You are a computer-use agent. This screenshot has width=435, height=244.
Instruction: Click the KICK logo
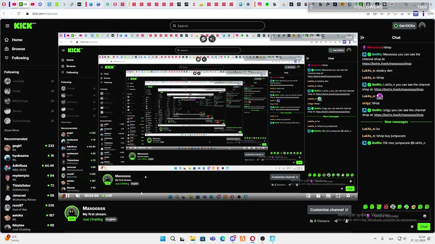(x=24, y=26)
